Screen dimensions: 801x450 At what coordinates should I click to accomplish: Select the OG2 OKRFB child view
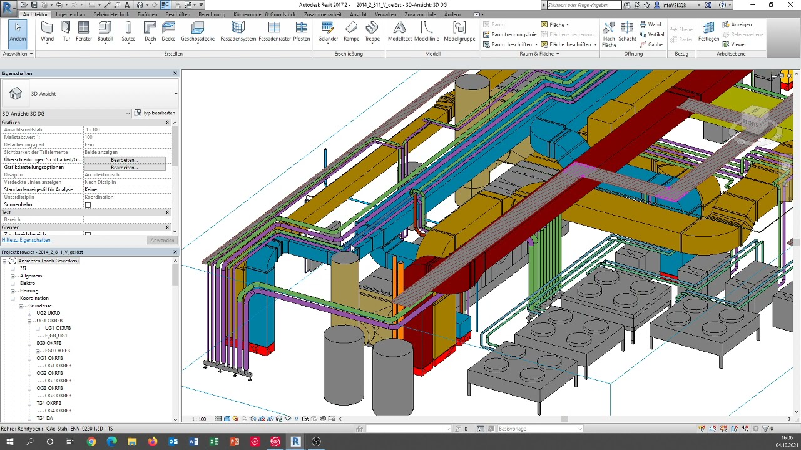point(58,381)
